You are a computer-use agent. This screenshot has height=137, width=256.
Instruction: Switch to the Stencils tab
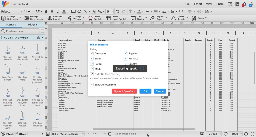pos(11,25)
